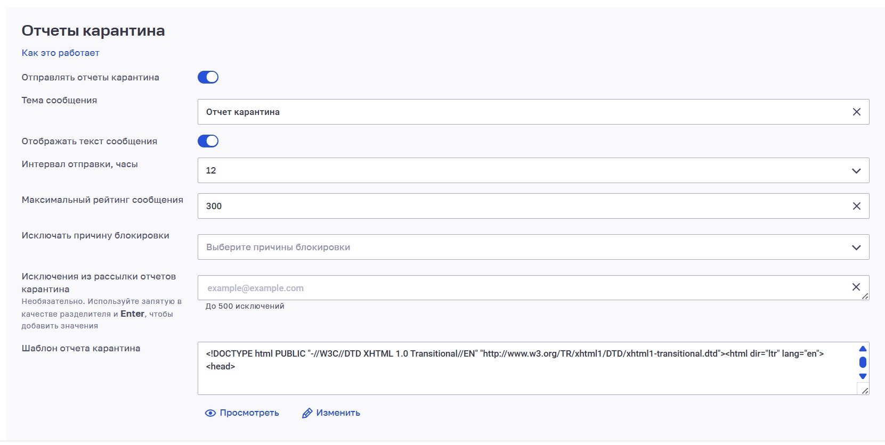The width and height of the screenshot is (885, 445).
Task: Click the template scrollbar up arrow
Action: click(863, 349)
